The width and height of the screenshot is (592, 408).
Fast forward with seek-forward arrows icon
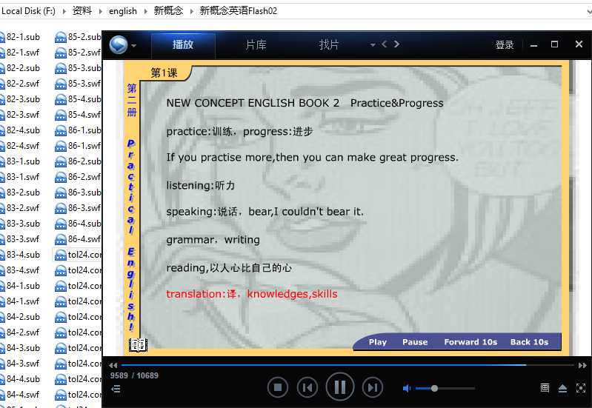click(x=582, y=365)
